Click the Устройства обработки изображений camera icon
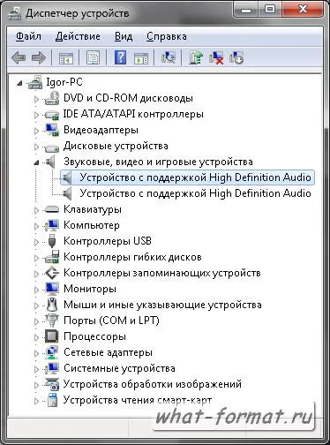 pos(52,384)
